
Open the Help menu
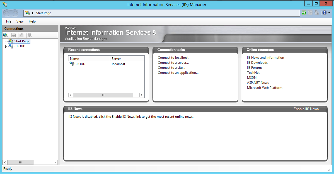(x=32, y=21)
